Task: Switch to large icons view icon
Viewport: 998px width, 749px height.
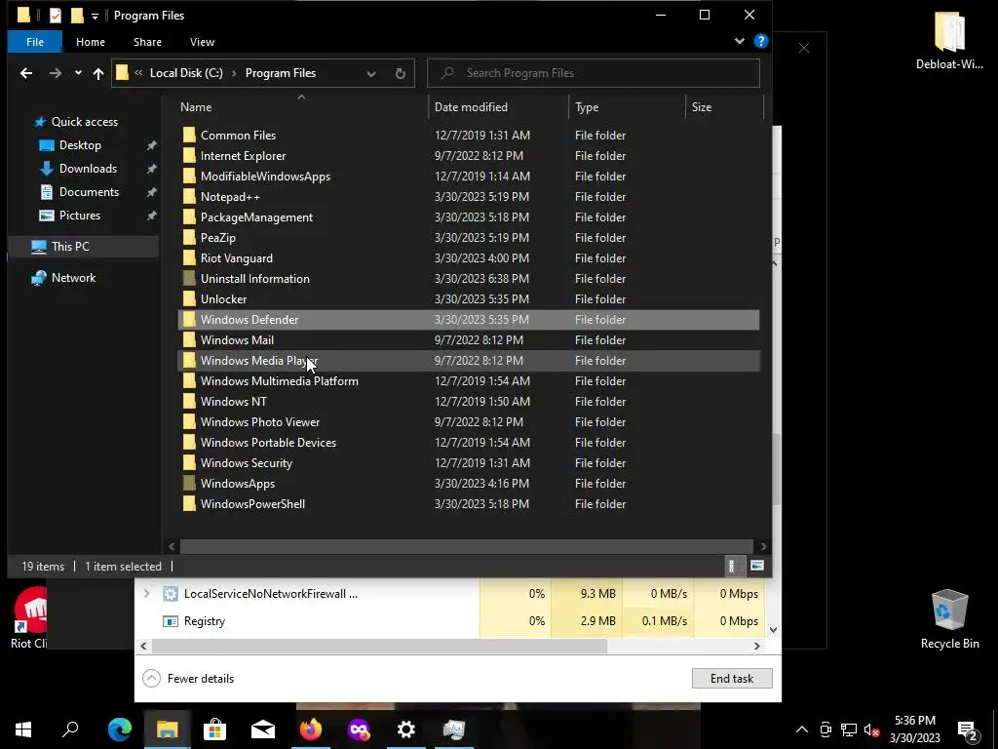Action: pos(756,566)
